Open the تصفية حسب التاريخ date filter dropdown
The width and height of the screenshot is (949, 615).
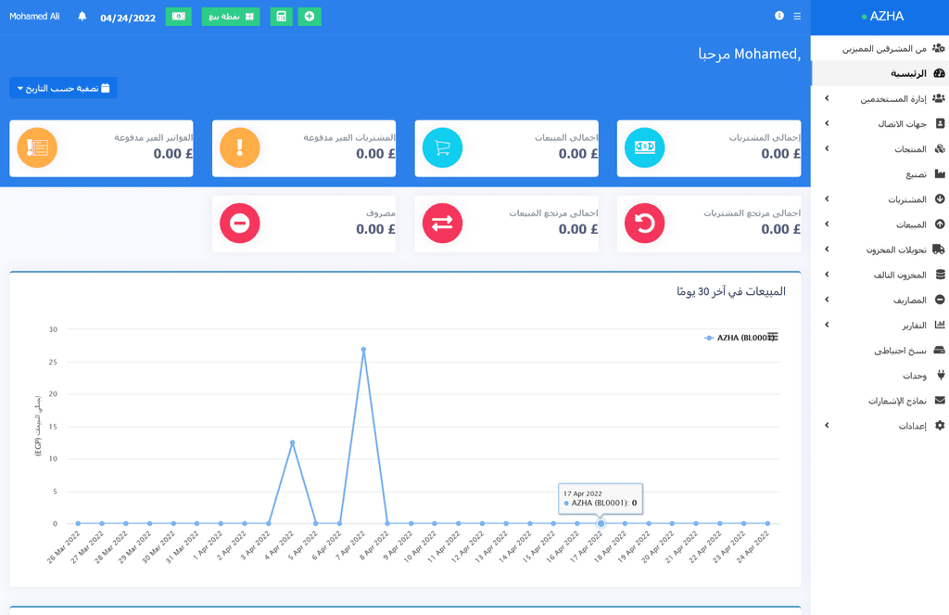[63, 88]
